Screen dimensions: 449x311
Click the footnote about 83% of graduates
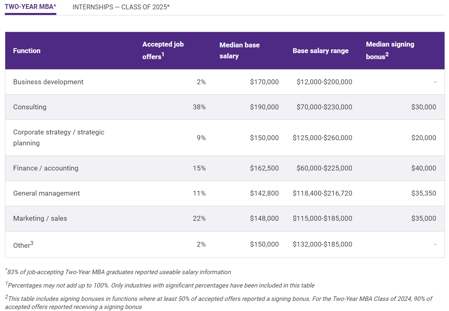click(118, 272)
